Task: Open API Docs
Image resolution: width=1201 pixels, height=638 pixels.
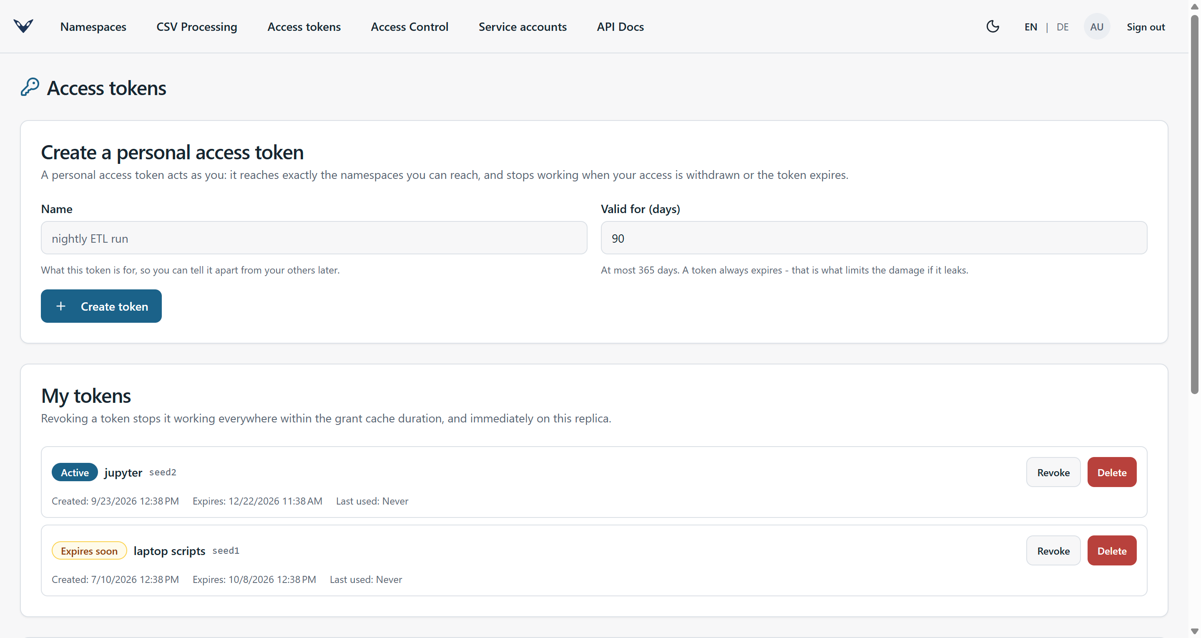Action: [x=620, y=27]
